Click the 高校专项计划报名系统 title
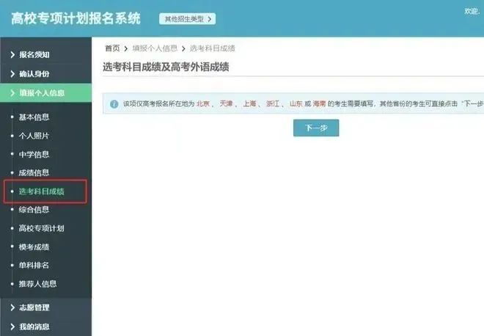Image resolution: width=484 pixels, height=336 pixels. (76, 18)
